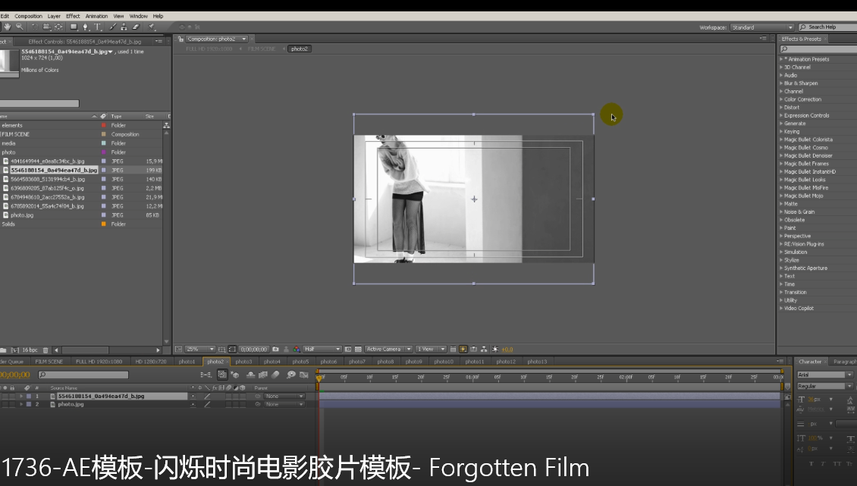Image resolution: width=857 pixels, height=486 pixels.
Task: Toggle the Motion Blur enable switch in timeline
Action: point(275,375)
